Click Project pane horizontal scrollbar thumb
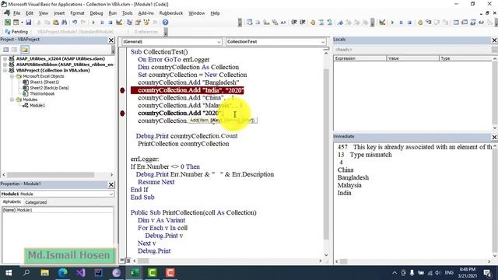 coord(51,175)
